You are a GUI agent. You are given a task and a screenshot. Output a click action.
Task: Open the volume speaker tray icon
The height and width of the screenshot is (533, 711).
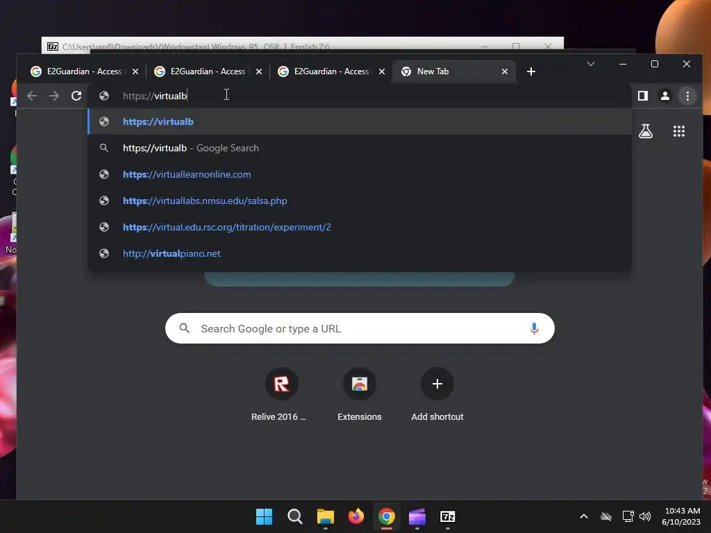(645, 516)
